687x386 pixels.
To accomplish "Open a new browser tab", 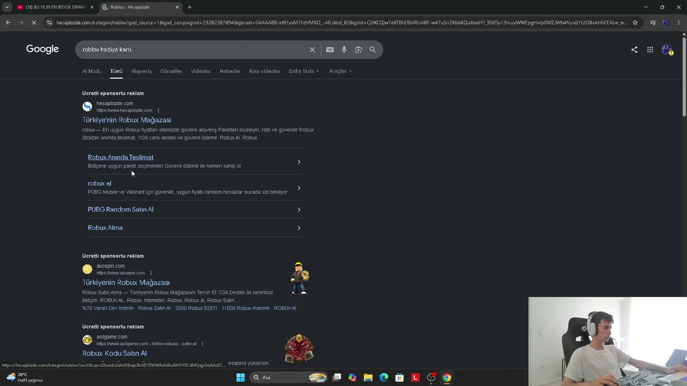I will pos(189,7).
